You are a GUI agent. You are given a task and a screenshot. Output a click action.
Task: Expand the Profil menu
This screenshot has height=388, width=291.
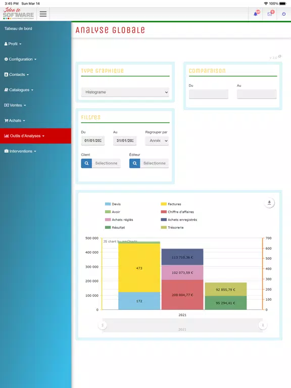(x=13, y=44)
